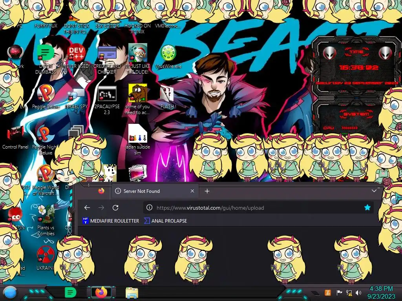Launch the 2PACALYPSE 2.3 console icon
402x301 pixels.
pos(107,94)
